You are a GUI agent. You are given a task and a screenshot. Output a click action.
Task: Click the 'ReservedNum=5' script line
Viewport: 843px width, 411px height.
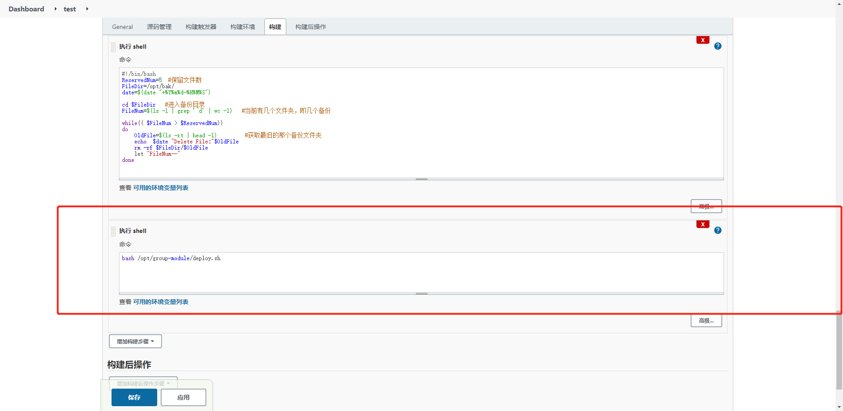coord(142,80)
